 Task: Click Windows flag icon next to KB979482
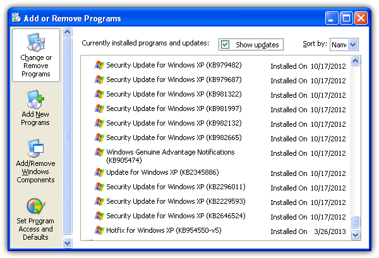pyautogui.click(x=99, y=65)
